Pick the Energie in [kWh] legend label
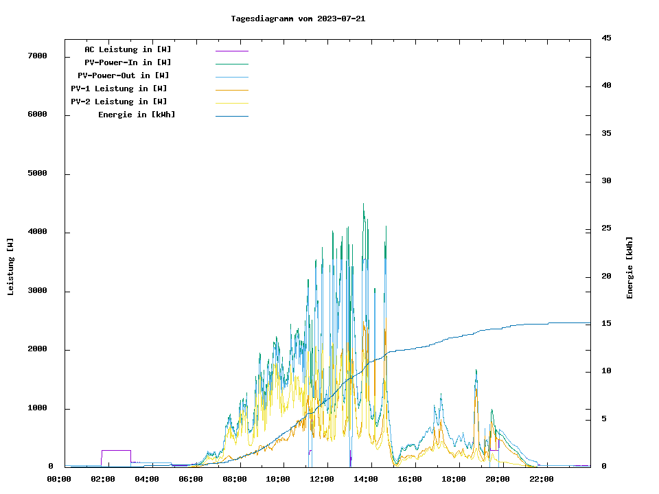Viewport: 659px width, 494px height. [x=137, y=115]
